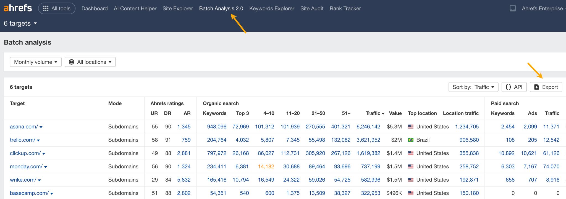Click the United States flag in asana row
This screenshot has height=199, width=566.
(x=411, y=127)
